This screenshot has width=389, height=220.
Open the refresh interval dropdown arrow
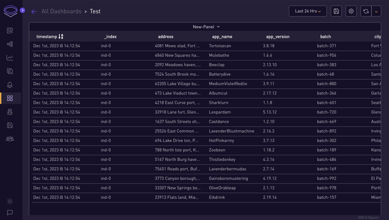(376, 11)
